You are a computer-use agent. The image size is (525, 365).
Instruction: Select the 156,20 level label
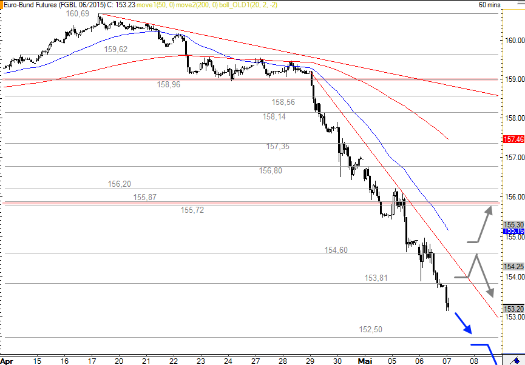[x=120, y=184]
